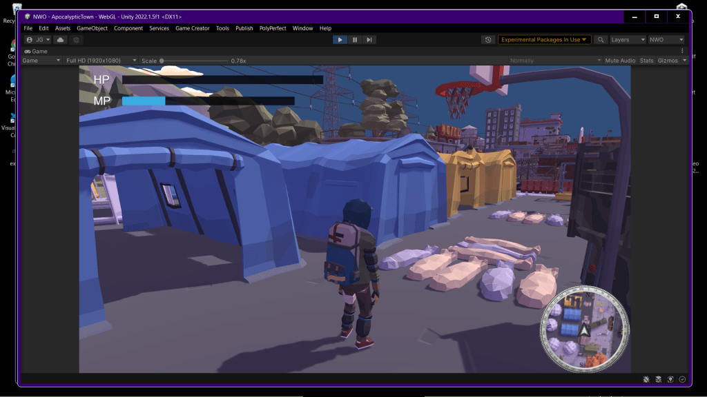
Task: Open the Layers dropdown
Action: coord(628,40)
